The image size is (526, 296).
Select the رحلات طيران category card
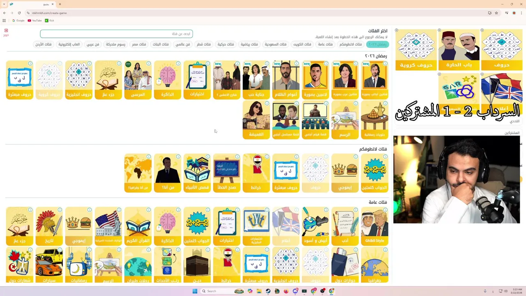click(138, 265)
